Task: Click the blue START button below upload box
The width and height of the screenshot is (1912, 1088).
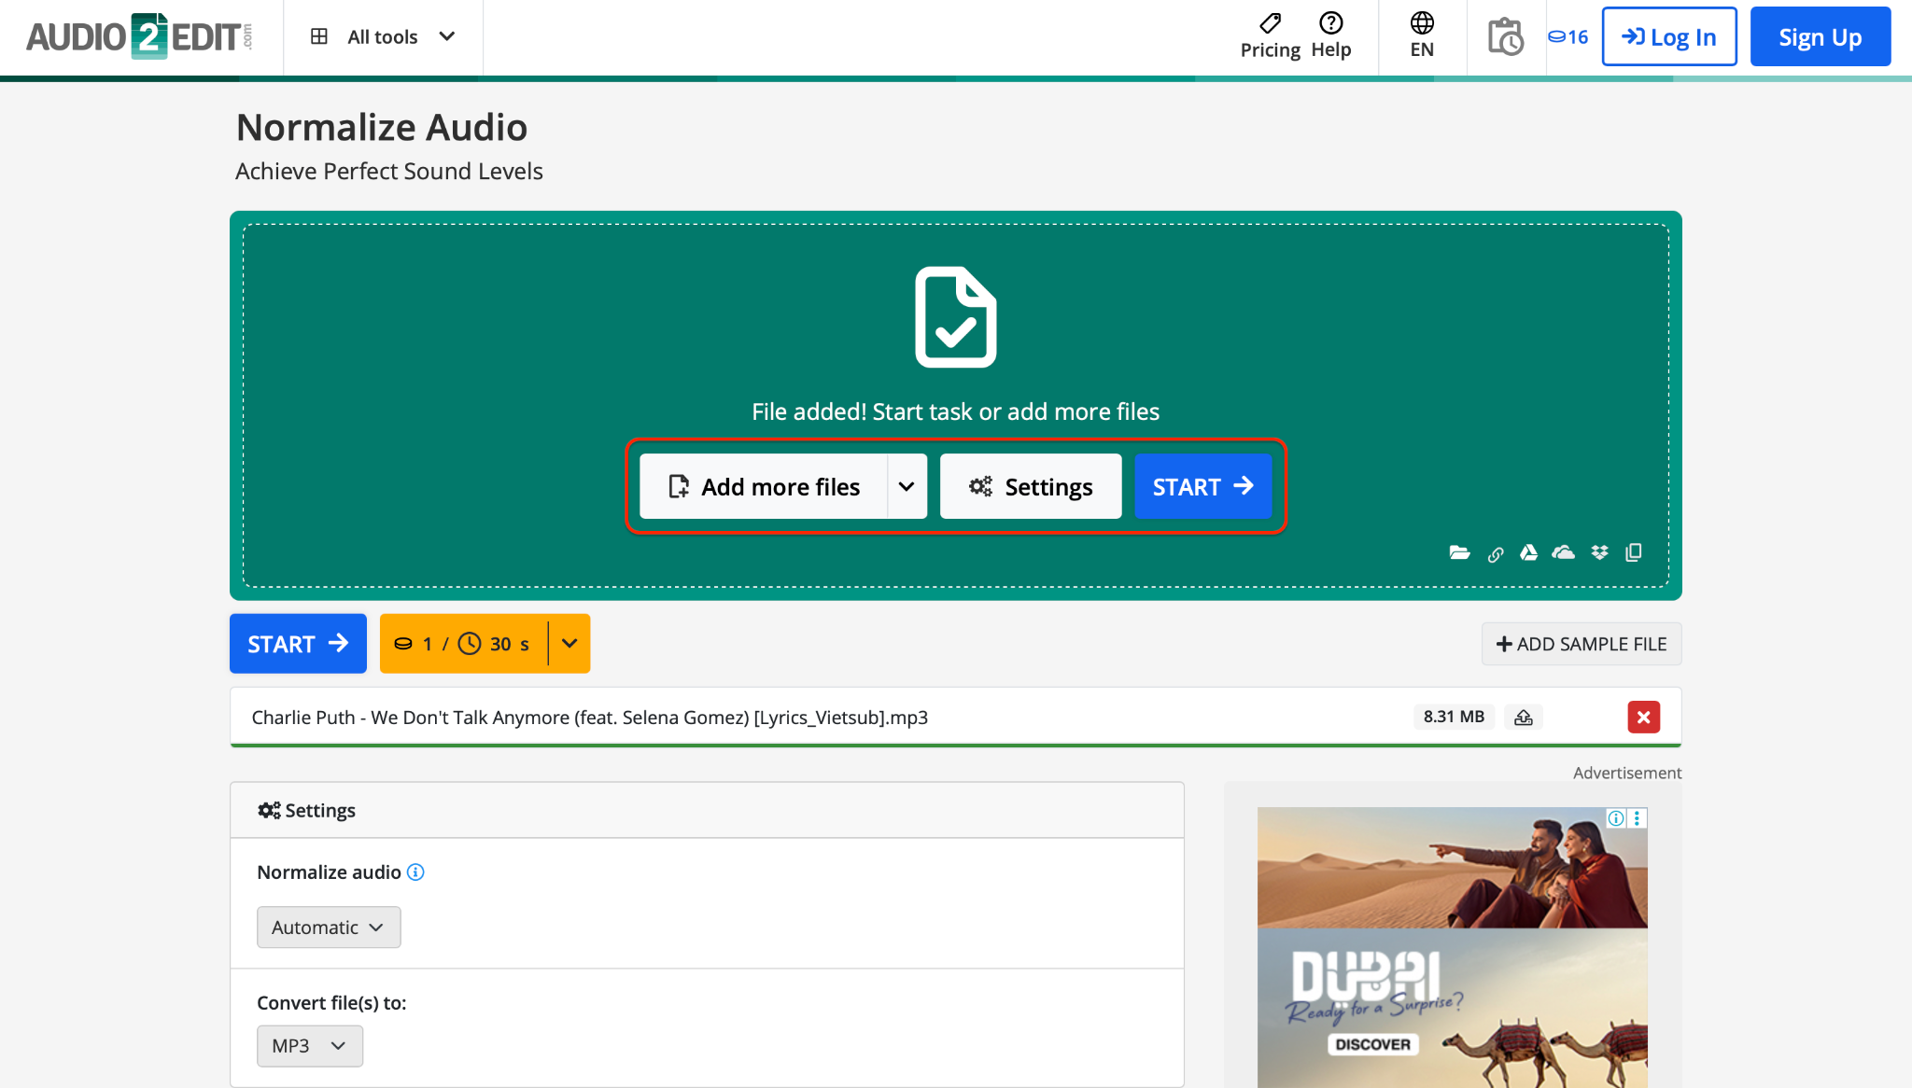Action: tap(298, 644)
